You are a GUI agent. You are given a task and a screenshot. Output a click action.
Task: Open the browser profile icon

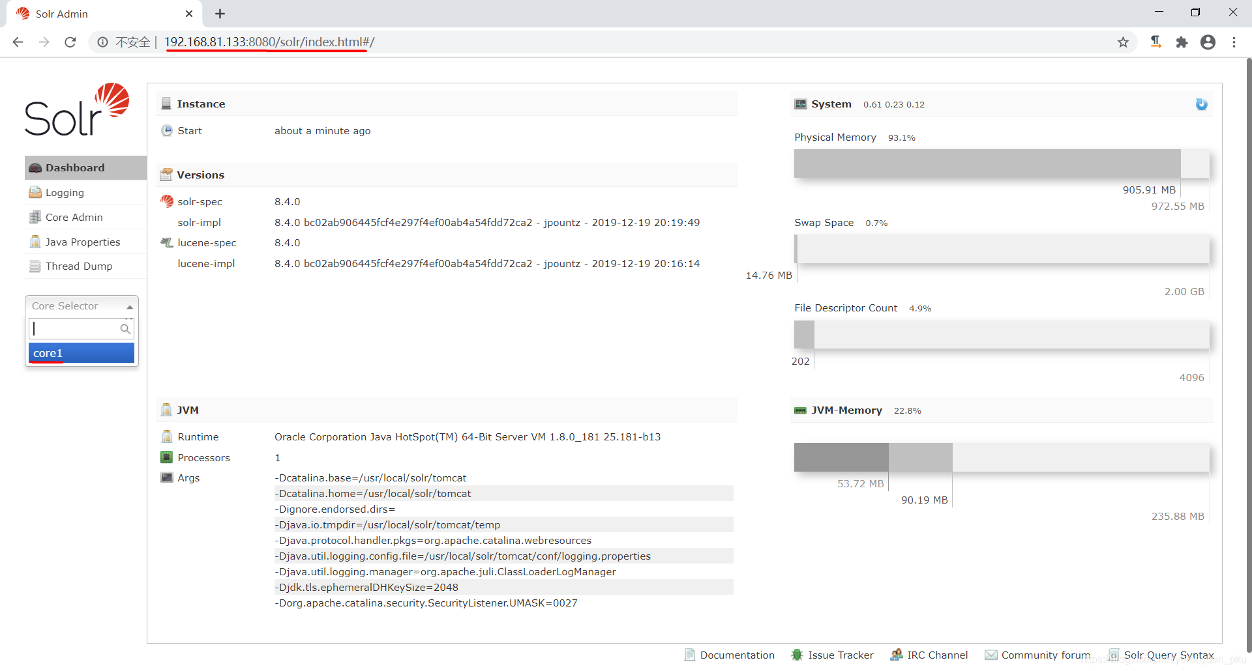[1208, 42]
